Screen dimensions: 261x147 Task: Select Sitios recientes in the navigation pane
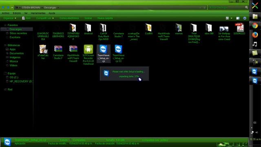pos(18,33)
